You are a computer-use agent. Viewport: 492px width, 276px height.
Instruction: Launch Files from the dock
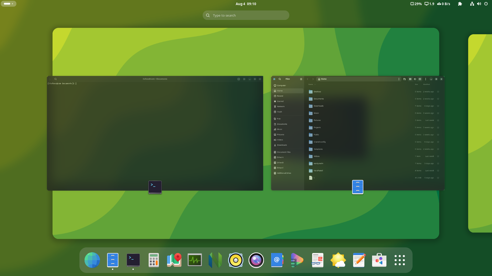click(x=113, y=260)
